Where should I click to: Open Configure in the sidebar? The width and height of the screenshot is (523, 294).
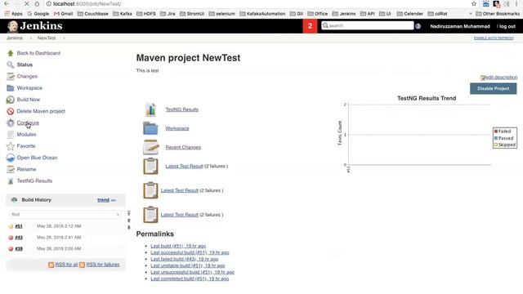tap(28, 122)
